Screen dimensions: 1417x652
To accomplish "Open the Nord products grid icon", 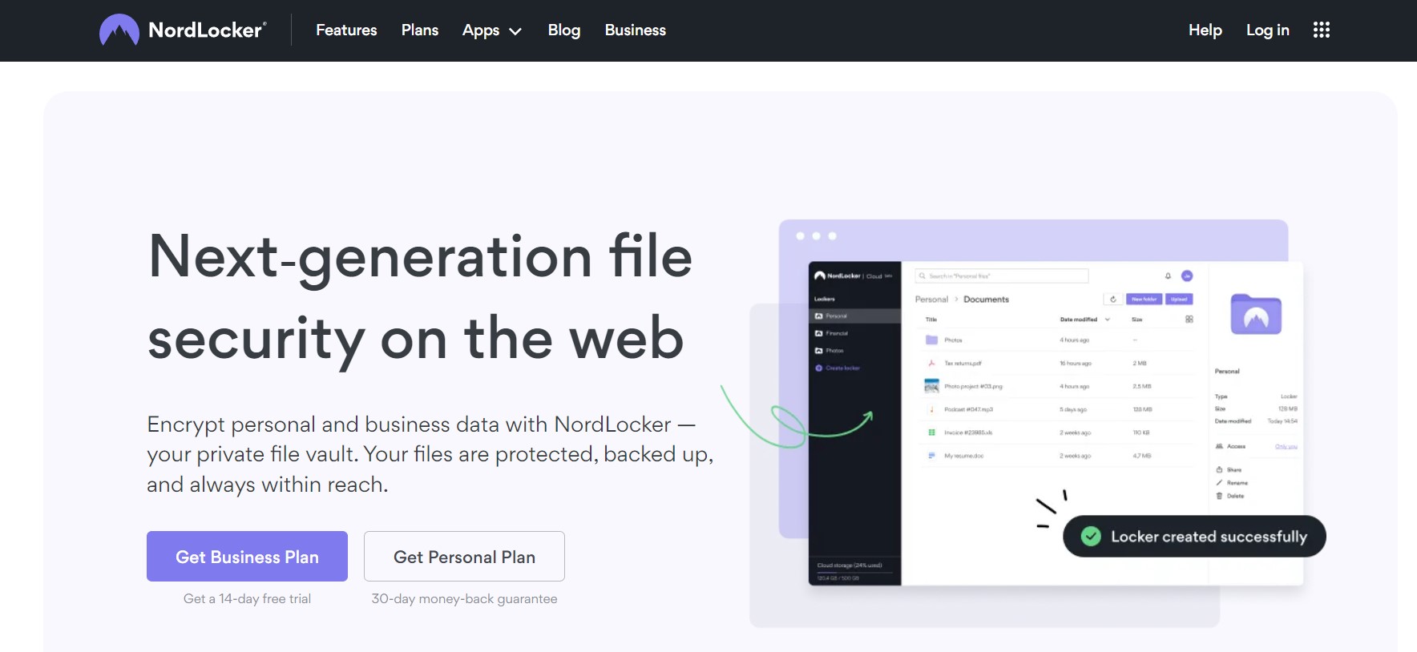I will (1322, 30).
